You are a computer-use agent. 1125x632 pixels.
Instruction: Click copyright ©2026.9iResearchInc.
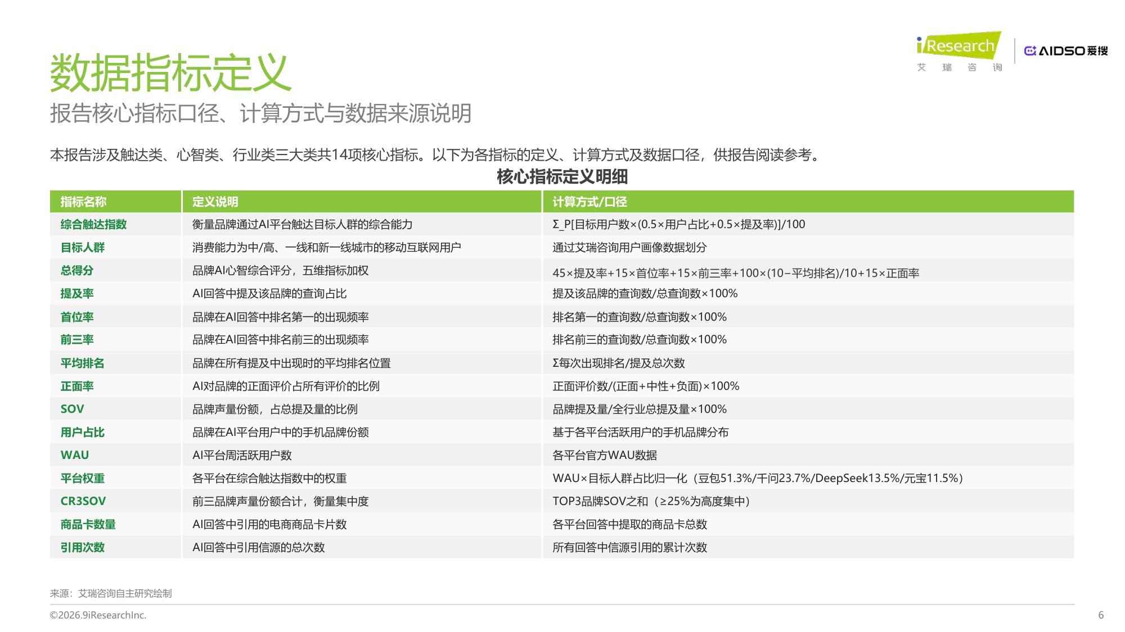(98, 615)
